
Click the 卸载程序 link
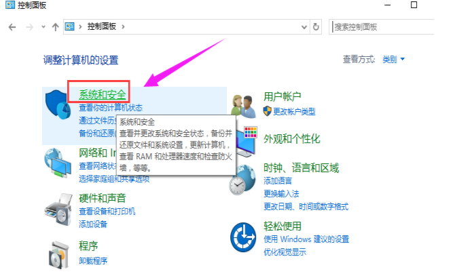tap(93, 261)
